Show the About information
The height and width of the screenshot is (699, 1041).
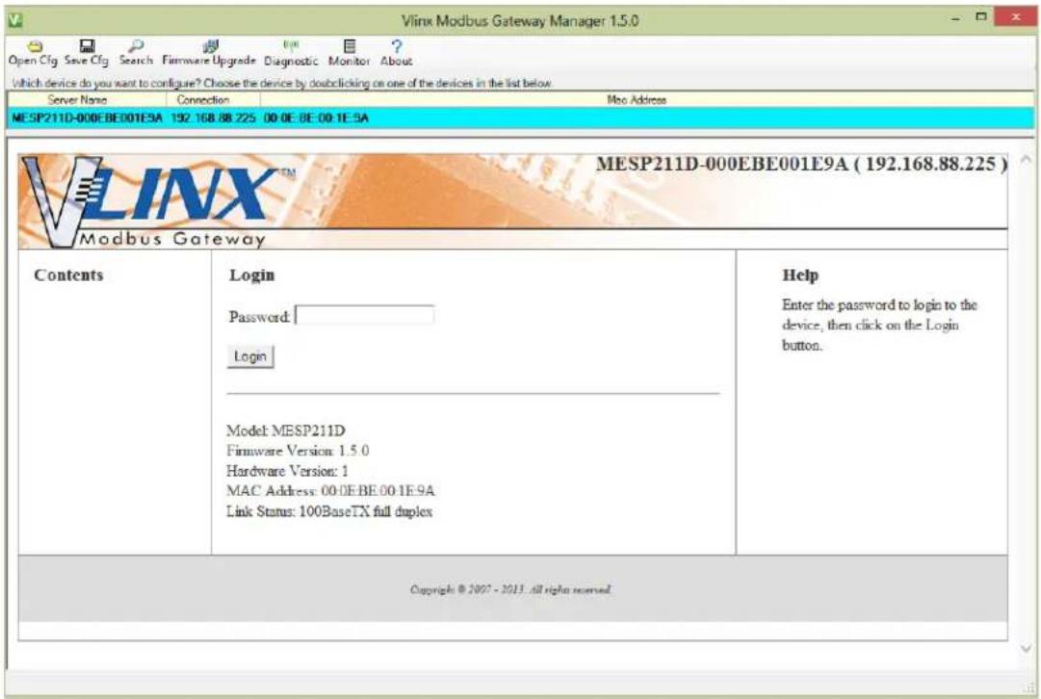pyautogui.click(x=397, y=53)
